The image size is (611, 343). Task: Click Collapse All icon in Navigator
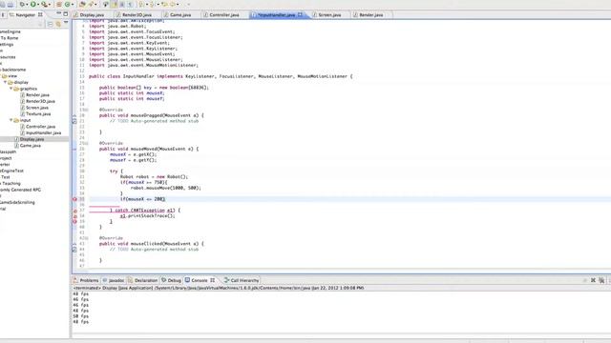(51, 24)
